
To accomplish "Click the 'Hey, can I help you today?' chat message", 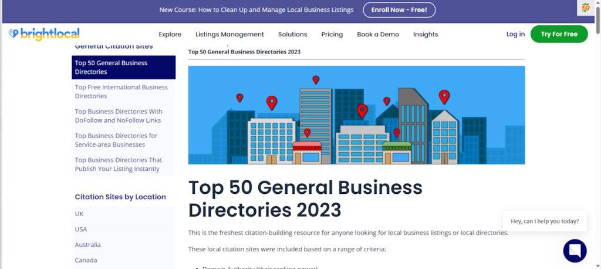I will pyautogui.click(x=545, y=221).
